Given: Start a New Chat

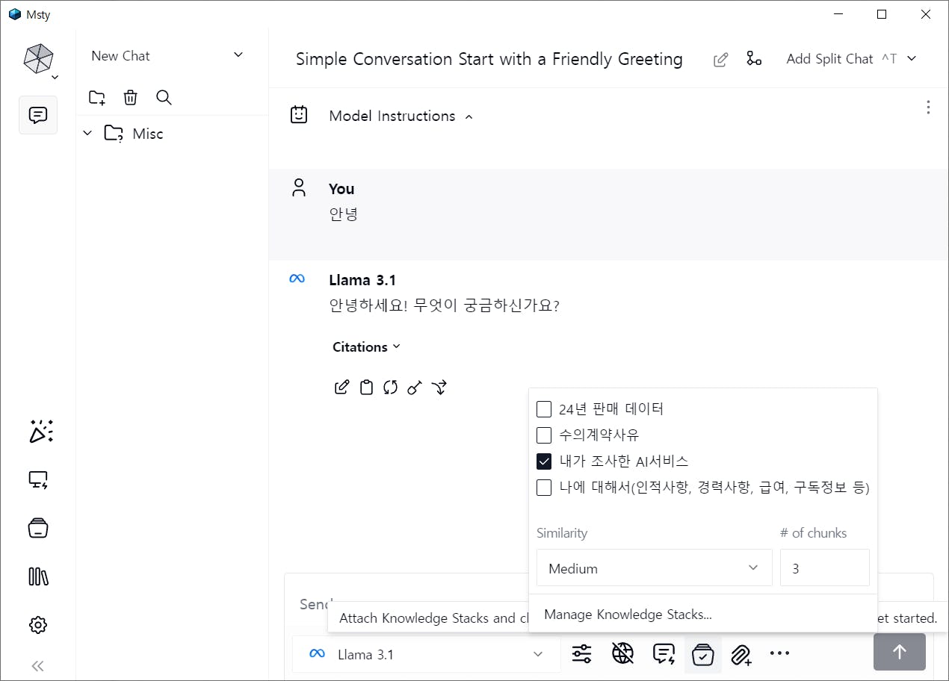Looking at the screenshot, I should [x=120, y=56].
